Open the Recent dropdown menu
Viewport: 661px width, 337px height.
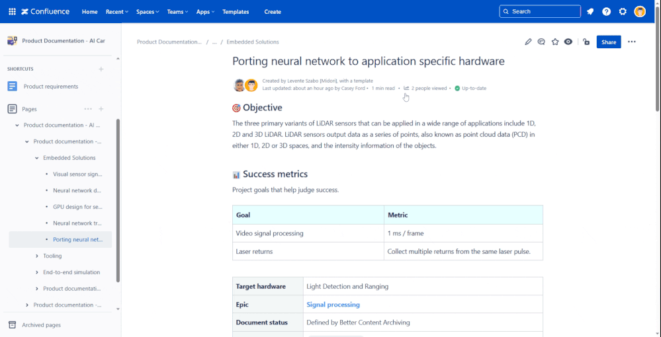click(116, 12)
